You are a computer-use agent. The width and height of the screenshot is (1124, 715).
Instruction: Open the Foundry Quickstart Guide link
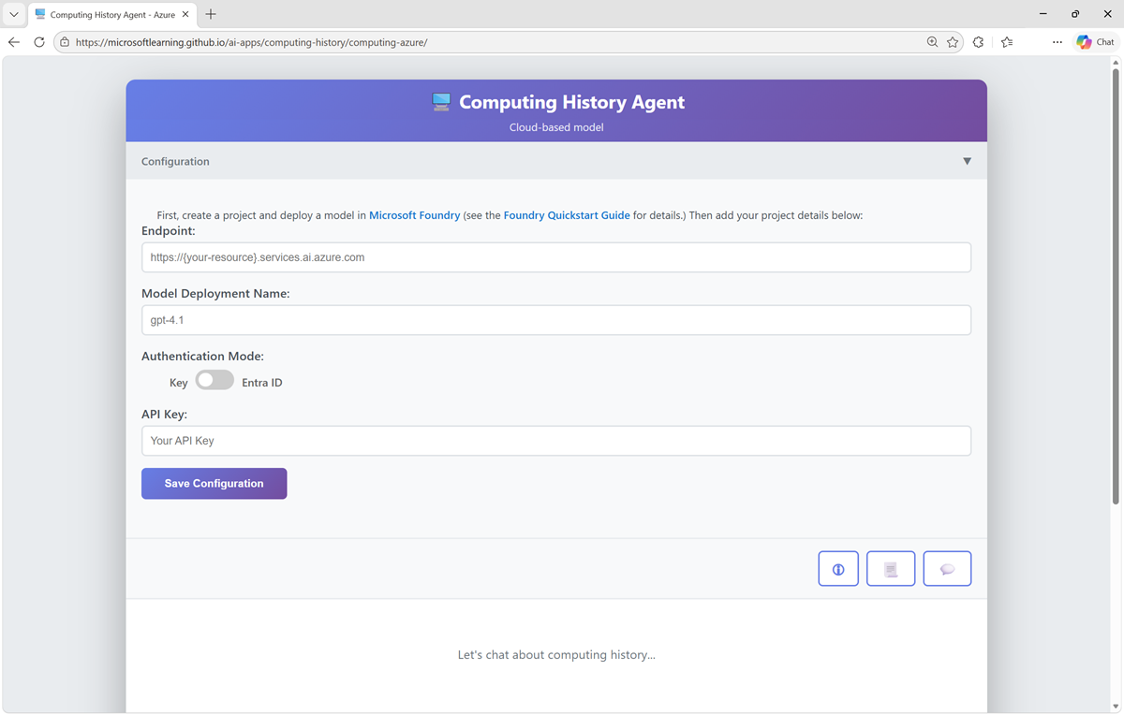tap(567, 215)
